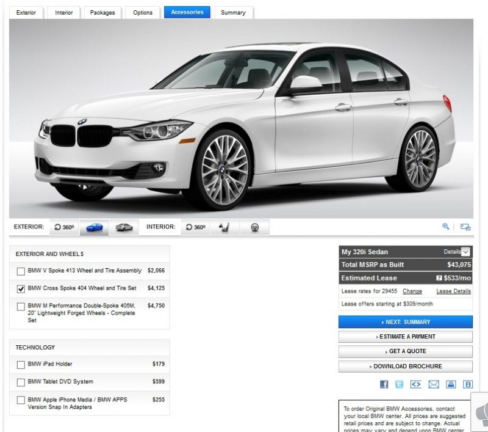
Task: Expand the My 320i Sedan Details dropdown
Action: coord(465,252)
